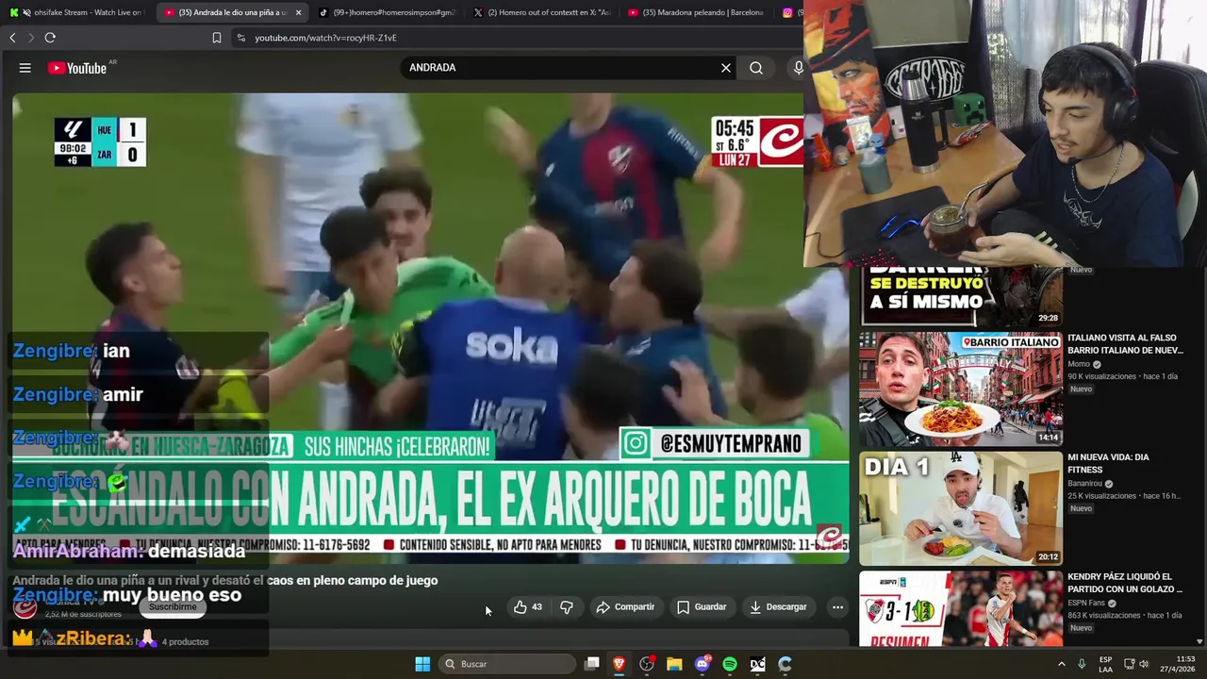Bookmark this page using the bookmark icon
Viewport: 1207px width, 679px height.
point(217,38)
